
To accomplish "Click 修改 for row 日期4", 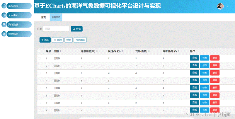I will (205, 88).
